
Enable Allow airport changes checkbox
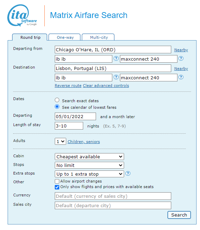(57, 181)
